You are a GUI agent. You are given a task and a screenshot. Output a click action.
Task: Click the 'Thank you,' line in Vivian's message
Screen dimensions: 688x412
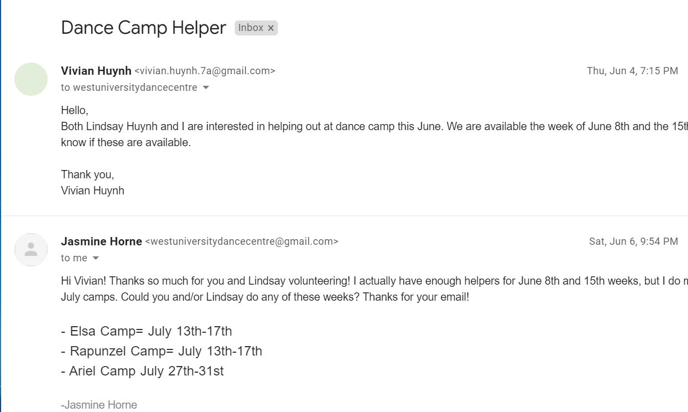coord(87,174)
